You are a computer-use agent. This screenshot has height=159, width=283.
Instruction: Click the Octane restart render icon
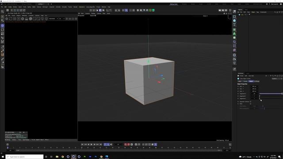pos(11,19)
